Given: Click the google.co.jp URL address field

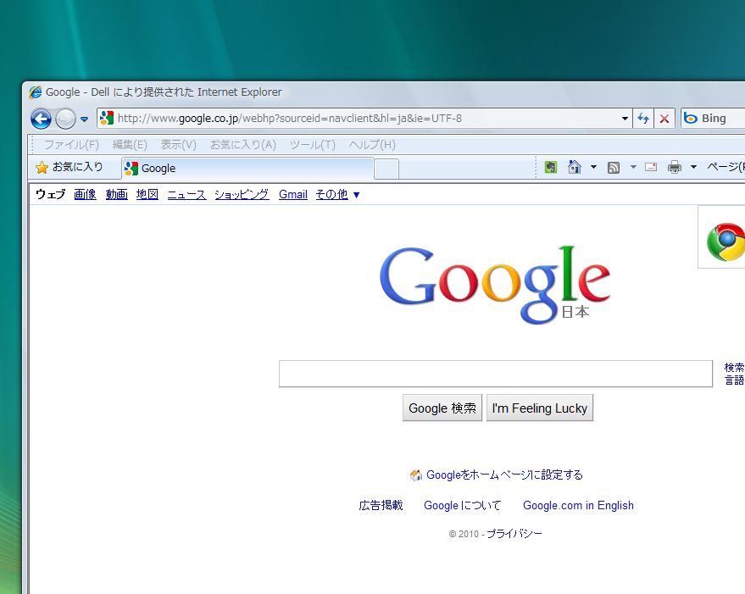Looking at the screenshot, I should click(358, 118).
